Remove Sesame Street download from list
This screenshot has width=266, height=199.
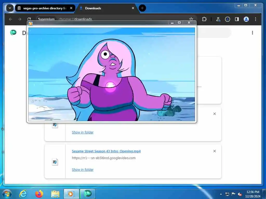[214, 151]
